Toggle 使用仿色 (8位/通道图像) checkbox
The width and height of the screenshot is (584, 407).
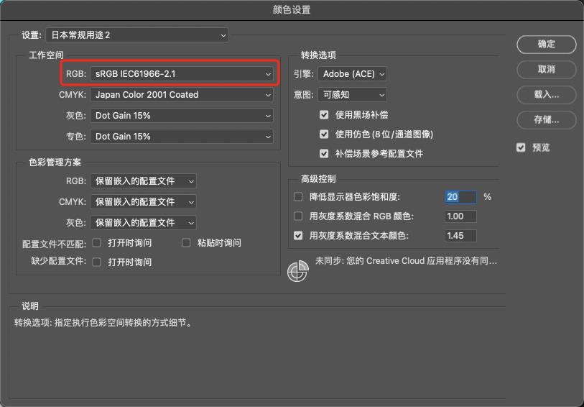(x=324, y=134)
